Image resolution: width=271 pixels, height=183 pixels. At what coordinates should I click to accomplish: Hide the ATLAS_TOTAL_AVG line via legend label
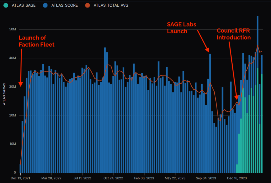(x=111, y=5)
